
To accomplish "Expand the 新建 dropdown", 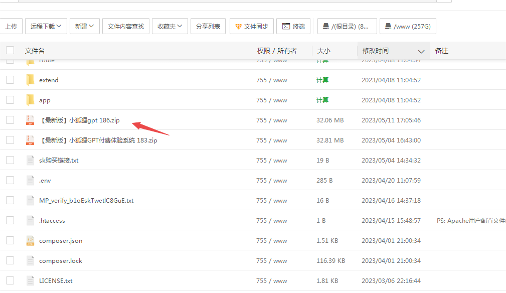I will tap(84, 26).
